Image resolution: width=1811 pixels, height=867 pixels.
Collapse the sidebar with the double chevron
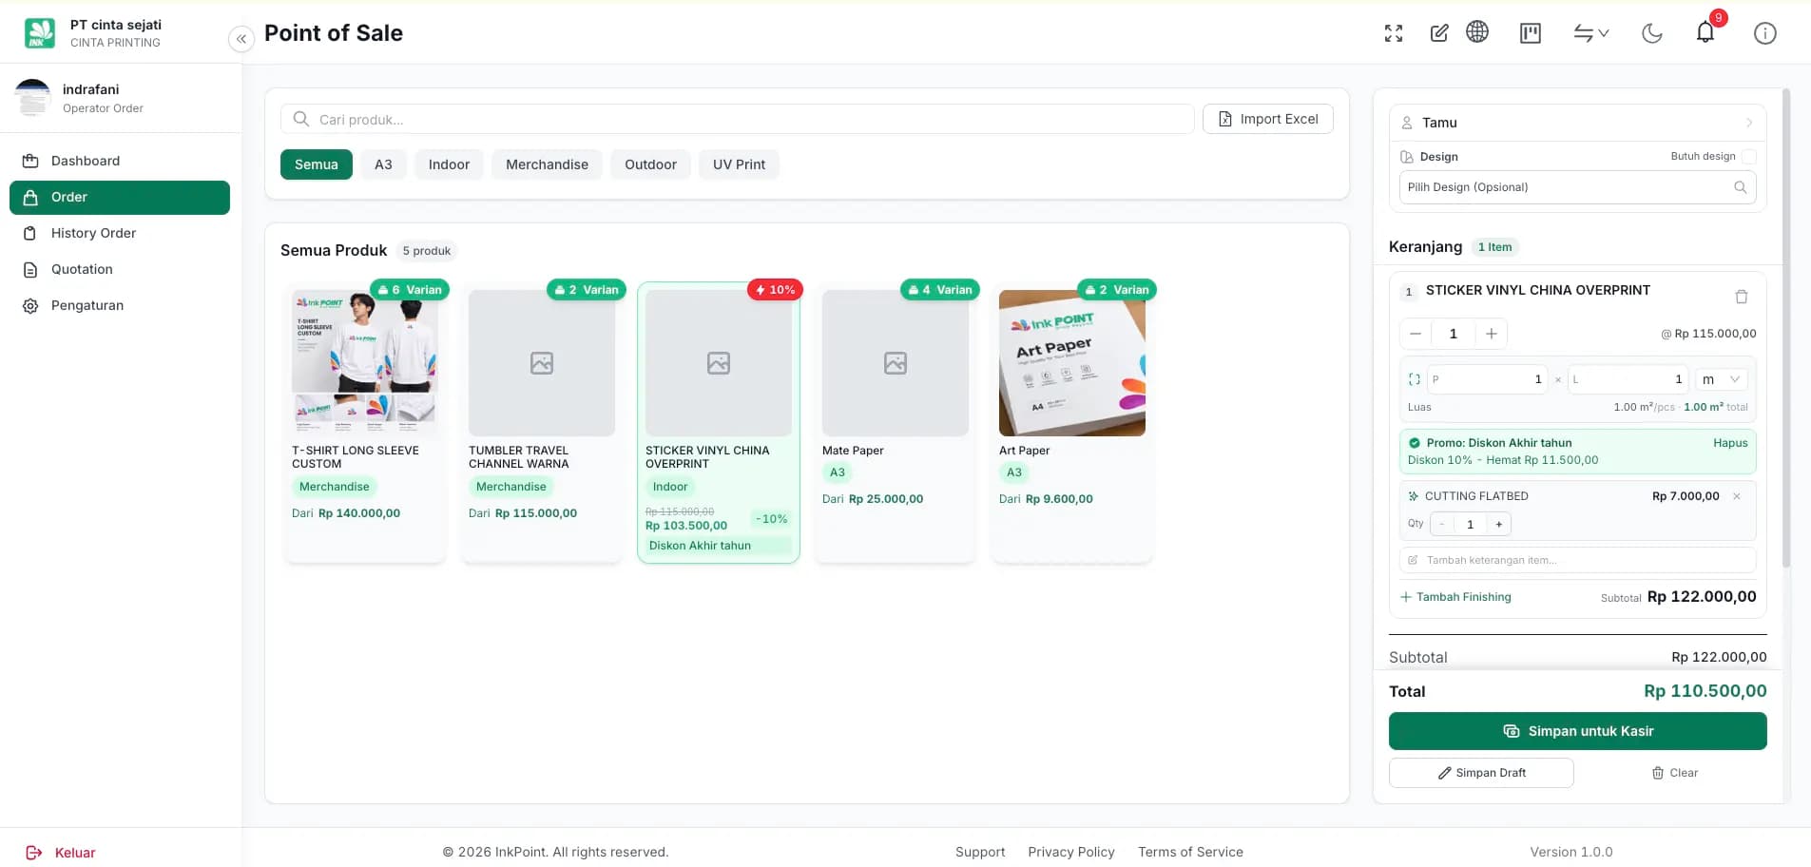(241, 39)
